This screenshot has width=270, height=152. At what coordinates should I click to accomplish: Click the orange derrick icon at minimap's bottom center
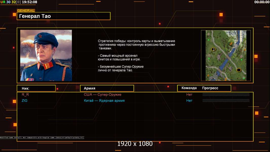(x=226, y=79)
